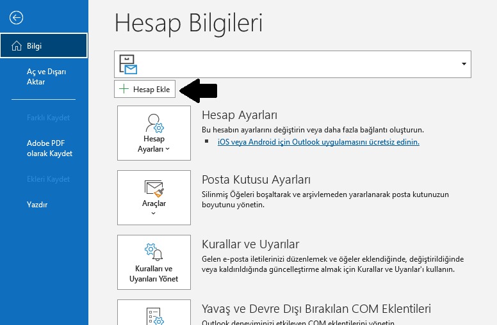This screenshot has width=497, height=325.
Task: Open Aç ve Dışarı Aktar
Action: [x=46, y=77]
